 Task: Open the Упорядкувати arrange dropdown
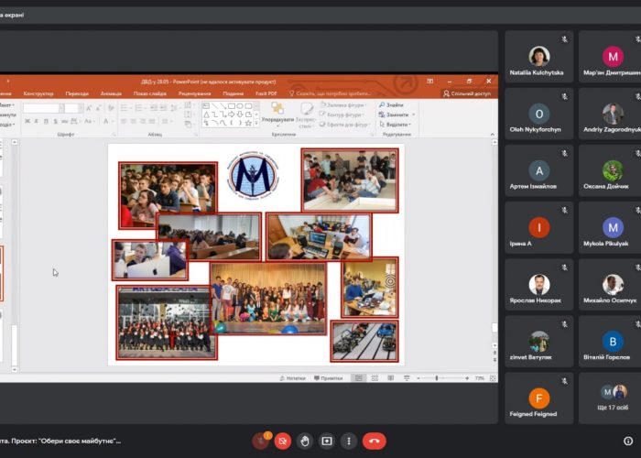[x=277, y=119]
